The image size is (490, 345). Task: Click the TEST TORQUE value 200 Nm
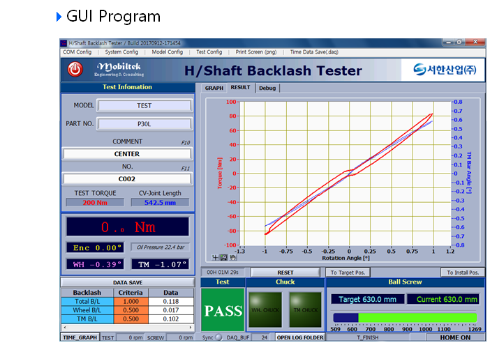(x=95, y=202)
